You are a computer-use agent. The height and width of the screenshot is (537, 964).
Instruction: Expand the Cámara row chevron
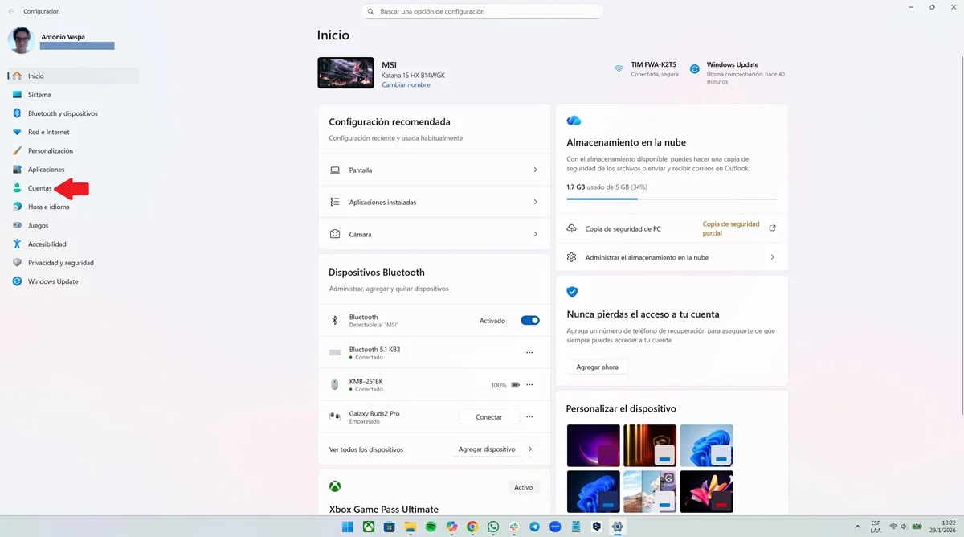[535, 234]
